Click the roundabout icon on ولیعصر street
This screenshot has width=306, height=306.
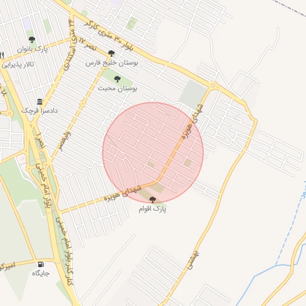pos(82,103)
